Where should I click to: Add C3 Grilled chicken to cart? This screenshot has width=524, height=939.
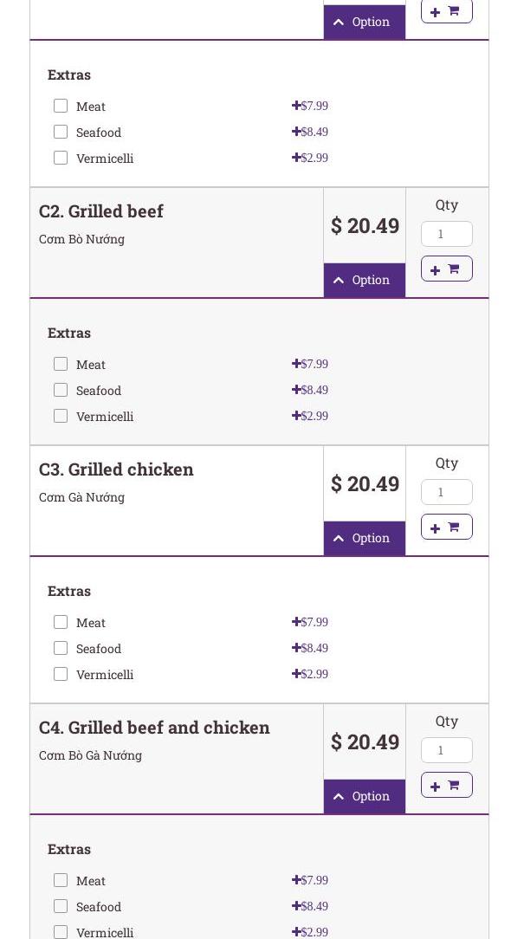446,527
